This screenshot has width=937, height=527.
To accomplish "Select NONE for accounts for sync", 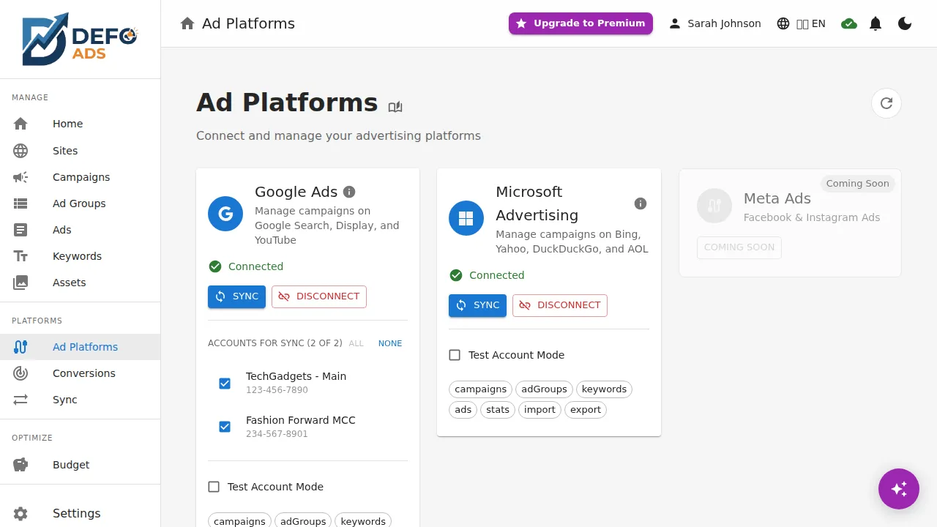I will (390, 343).
